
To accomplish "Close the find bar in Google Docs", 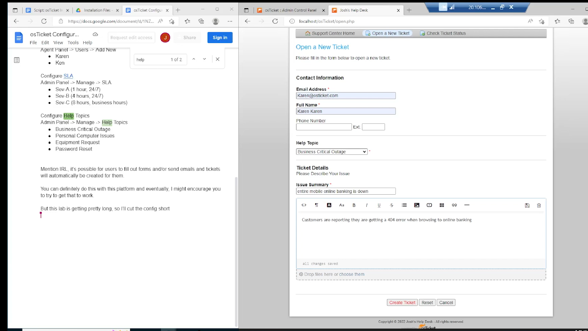I will tap(217, 59).
